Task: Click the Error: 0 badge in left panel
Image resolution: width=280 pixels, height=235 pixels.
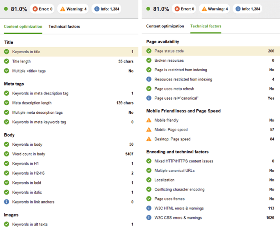Action: click(42, 9)
